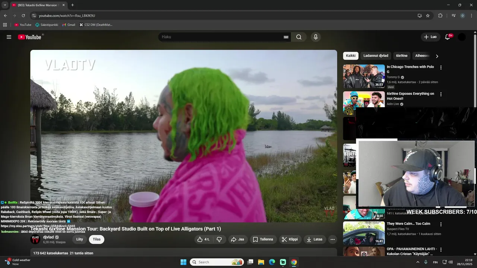Share video with the Jaa button
The width and height of the screenshot is (477, 268).
coord(237,239)
